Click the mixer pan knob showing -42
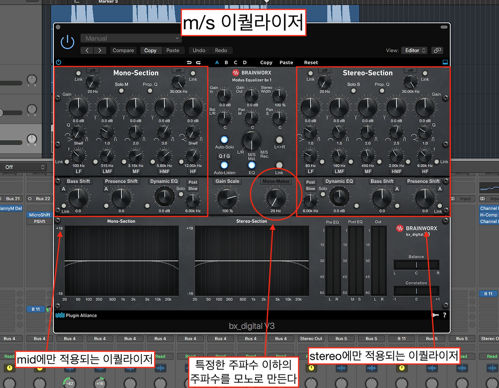 [69, 383]
